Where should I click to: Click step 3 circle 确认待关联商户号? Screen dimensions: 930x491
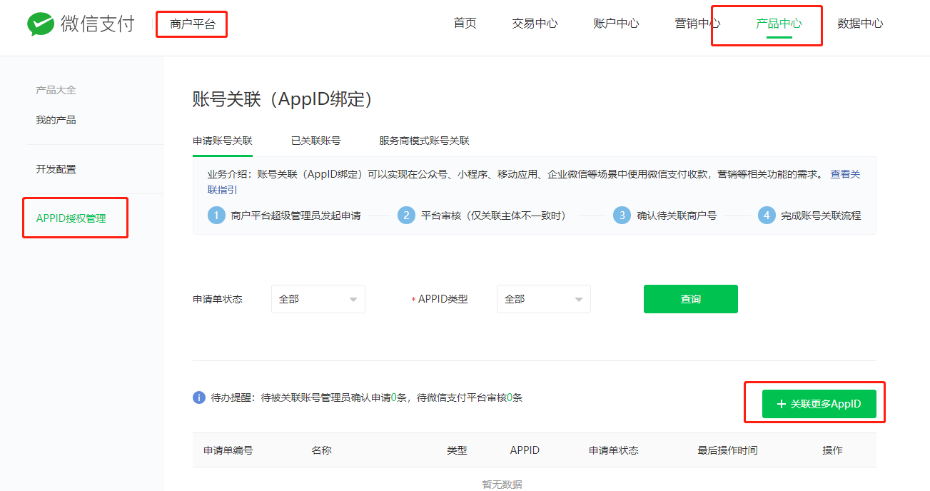622,216
